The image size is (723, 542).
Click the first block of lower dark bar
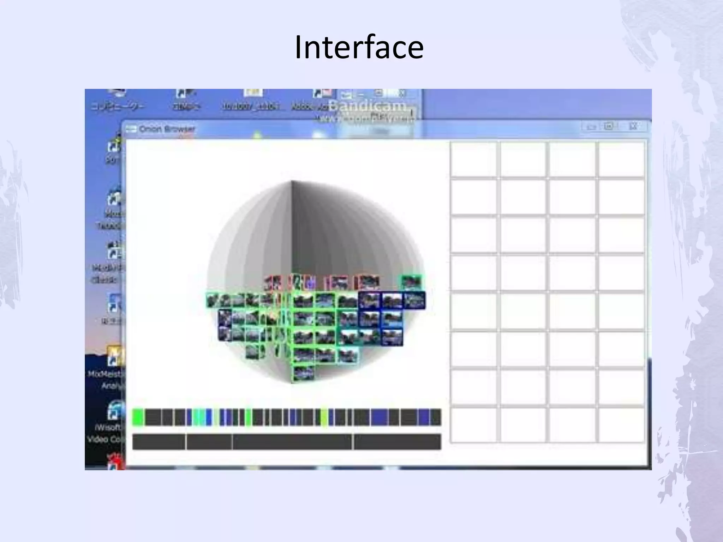(159, 442)
